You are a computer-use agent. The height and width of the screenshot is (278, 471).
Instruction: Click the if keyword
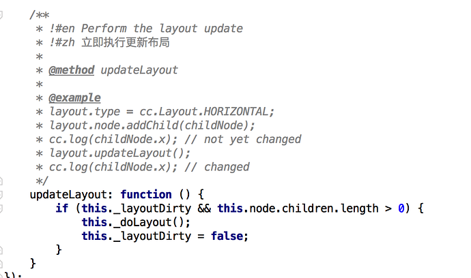(x=61, y=208)
